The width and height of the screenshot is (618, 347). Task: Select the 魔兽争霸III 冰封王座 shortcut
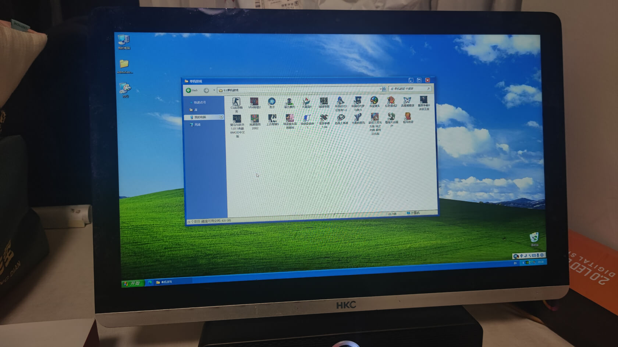424,104
